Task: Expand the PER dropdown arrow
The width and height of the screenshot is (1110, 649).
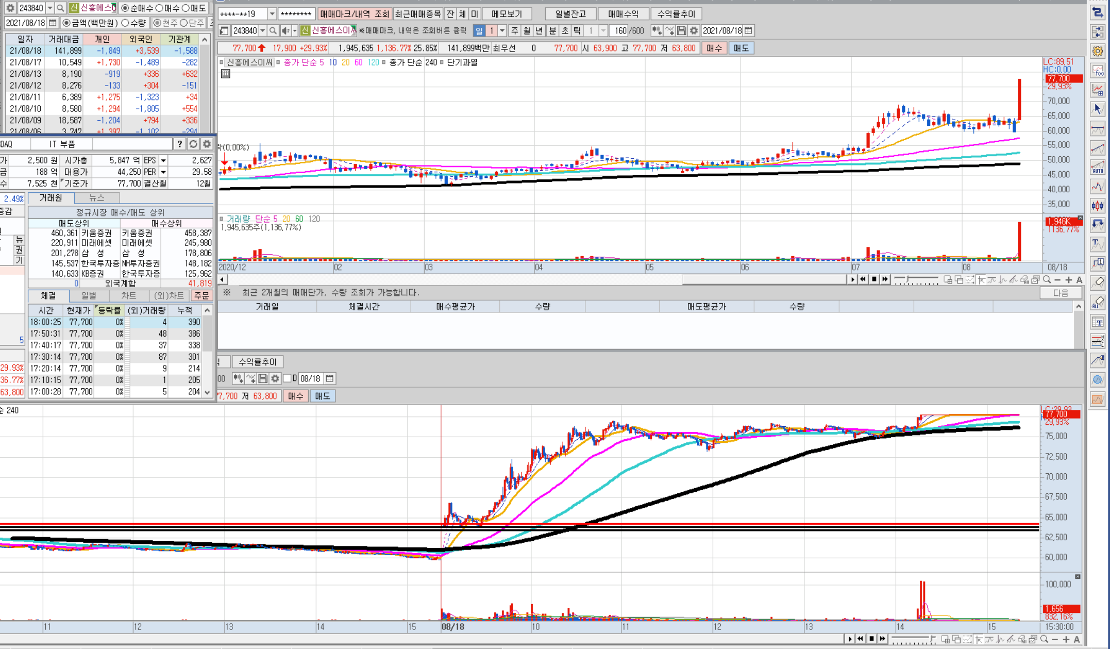Action: pyautogui.click(x=163, y=172)
